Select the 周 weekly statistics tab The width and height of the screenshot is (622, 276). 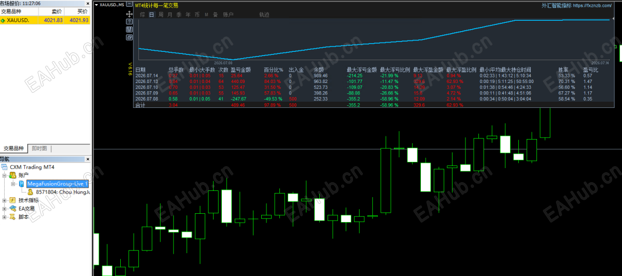tap(160, 15)
